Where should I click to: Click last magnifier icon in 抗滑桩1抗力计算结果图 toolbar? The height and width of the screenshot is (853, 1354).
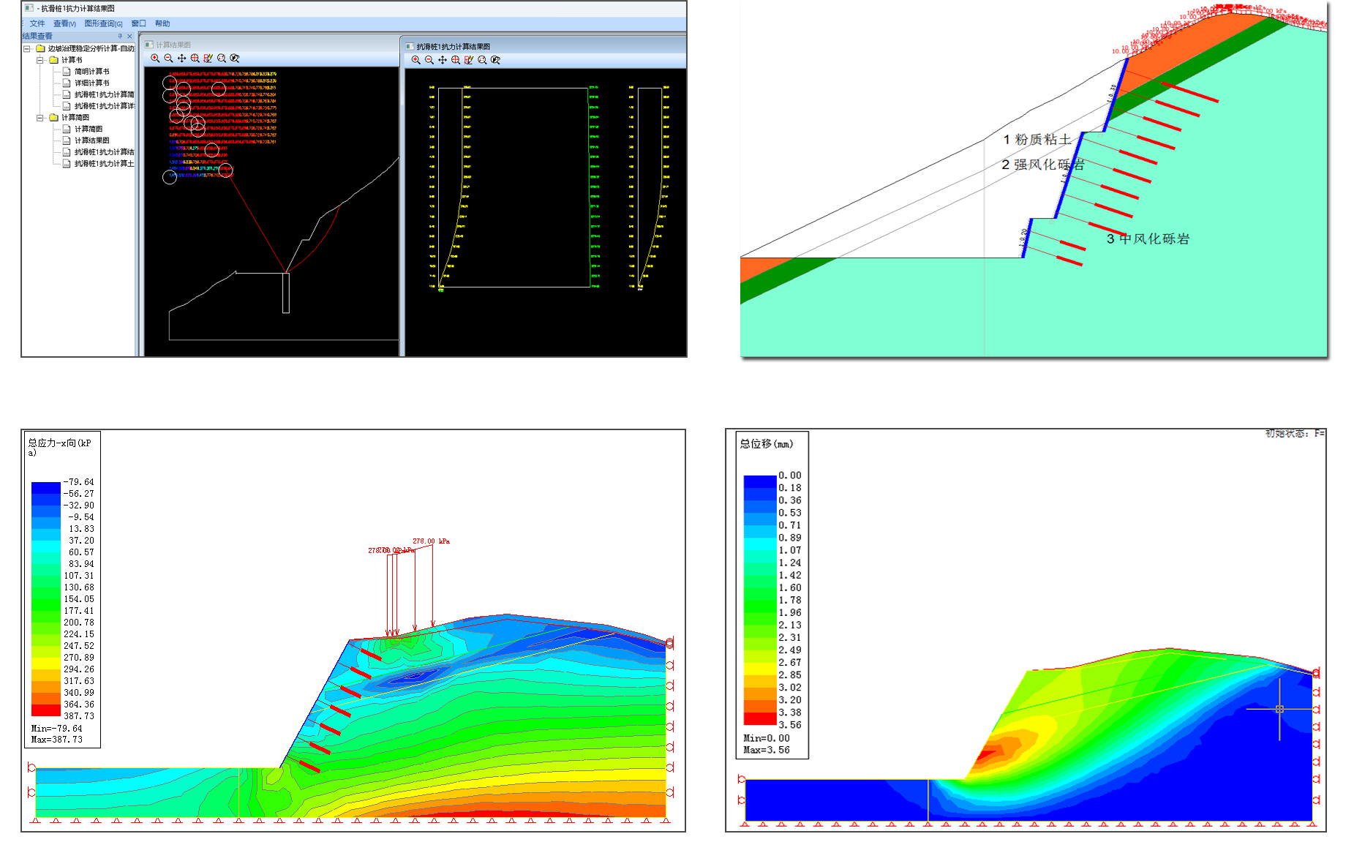coord(496,60)
